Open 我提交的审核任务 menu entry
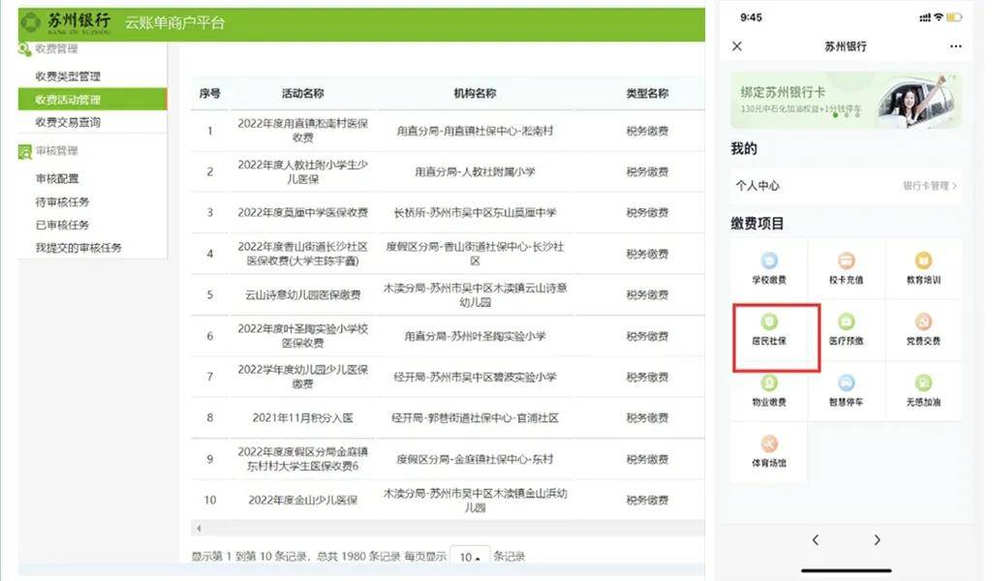Image resolution: width=992 pixels, height=581 pixels. click(x=78, y=248)
